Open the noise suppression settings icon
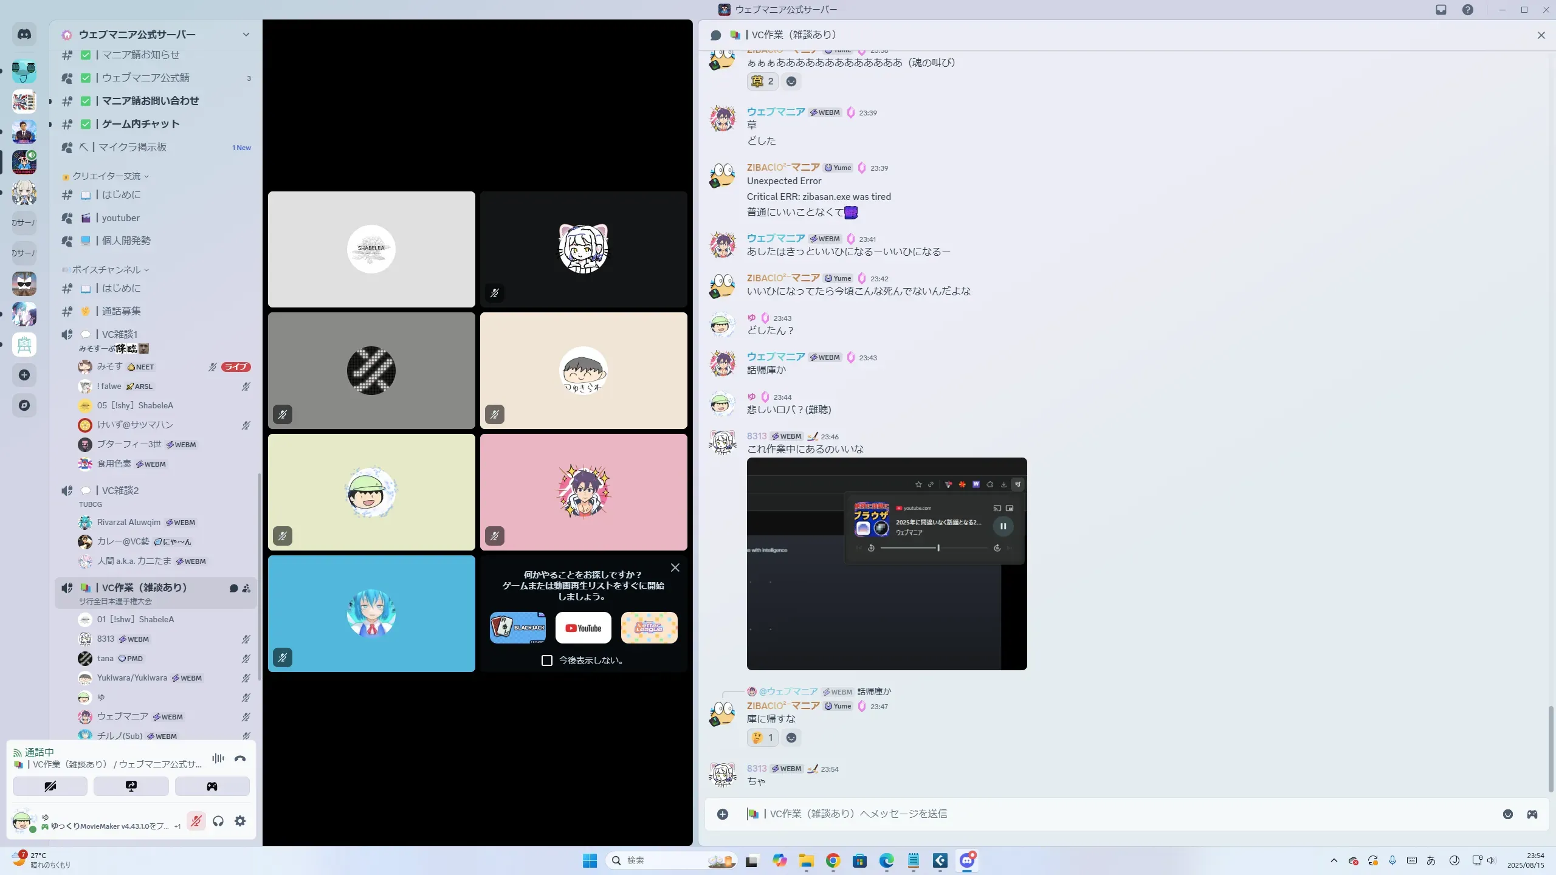Viewport: 1556px width, 875px height. [x=218, y=758]
